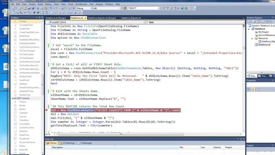Open the Tools menu
Screen dimensions: 275x155
pos(70,4)
